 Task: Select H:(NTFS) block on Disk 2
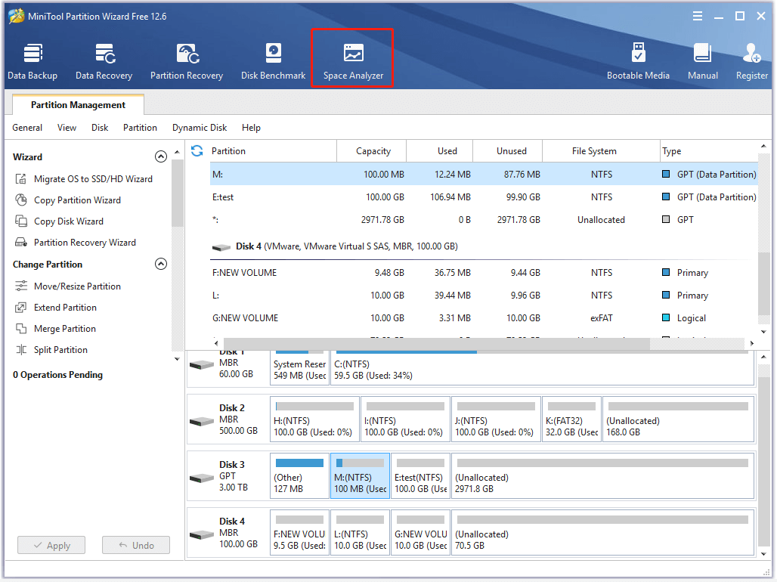point(314,419)
